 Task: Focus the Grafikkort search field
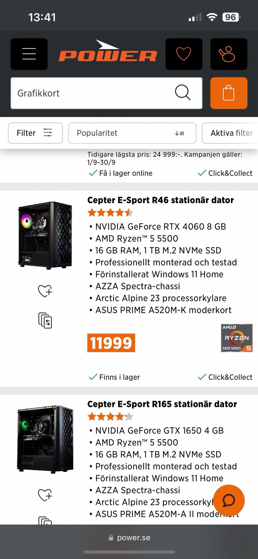(x=91, y=93)
